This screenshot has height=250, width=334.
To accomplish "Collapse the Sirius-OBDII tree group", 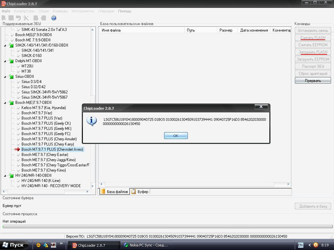I will point(5,77).
